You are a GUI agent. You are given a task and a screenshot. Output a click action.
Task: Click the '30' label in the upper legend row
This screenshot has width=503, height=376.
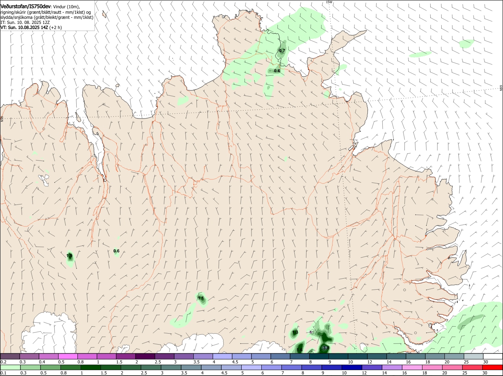pyautogui.click(x=486, y=362)
